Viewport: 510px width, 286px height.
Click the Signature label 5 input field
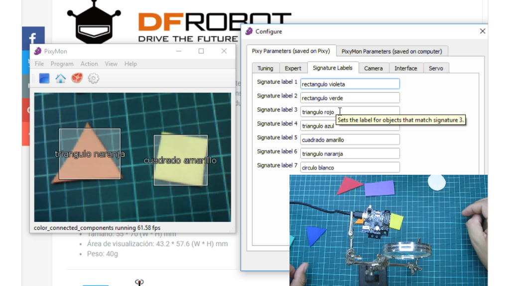pyautogui.click(x=350, y=140)
